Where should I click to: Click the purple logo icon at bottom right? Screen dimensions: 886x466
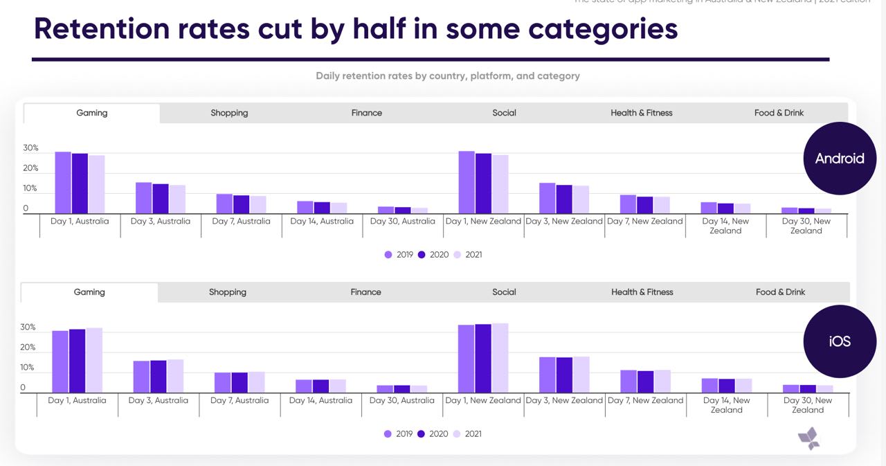pos(808,438)
